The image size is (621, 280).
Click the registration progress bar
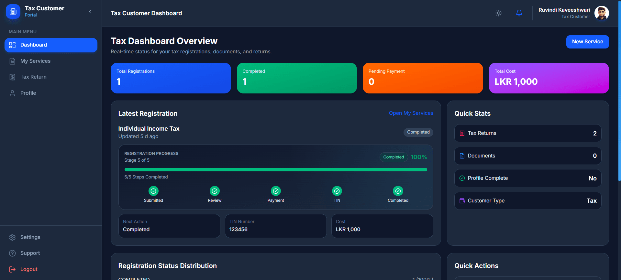276,170
